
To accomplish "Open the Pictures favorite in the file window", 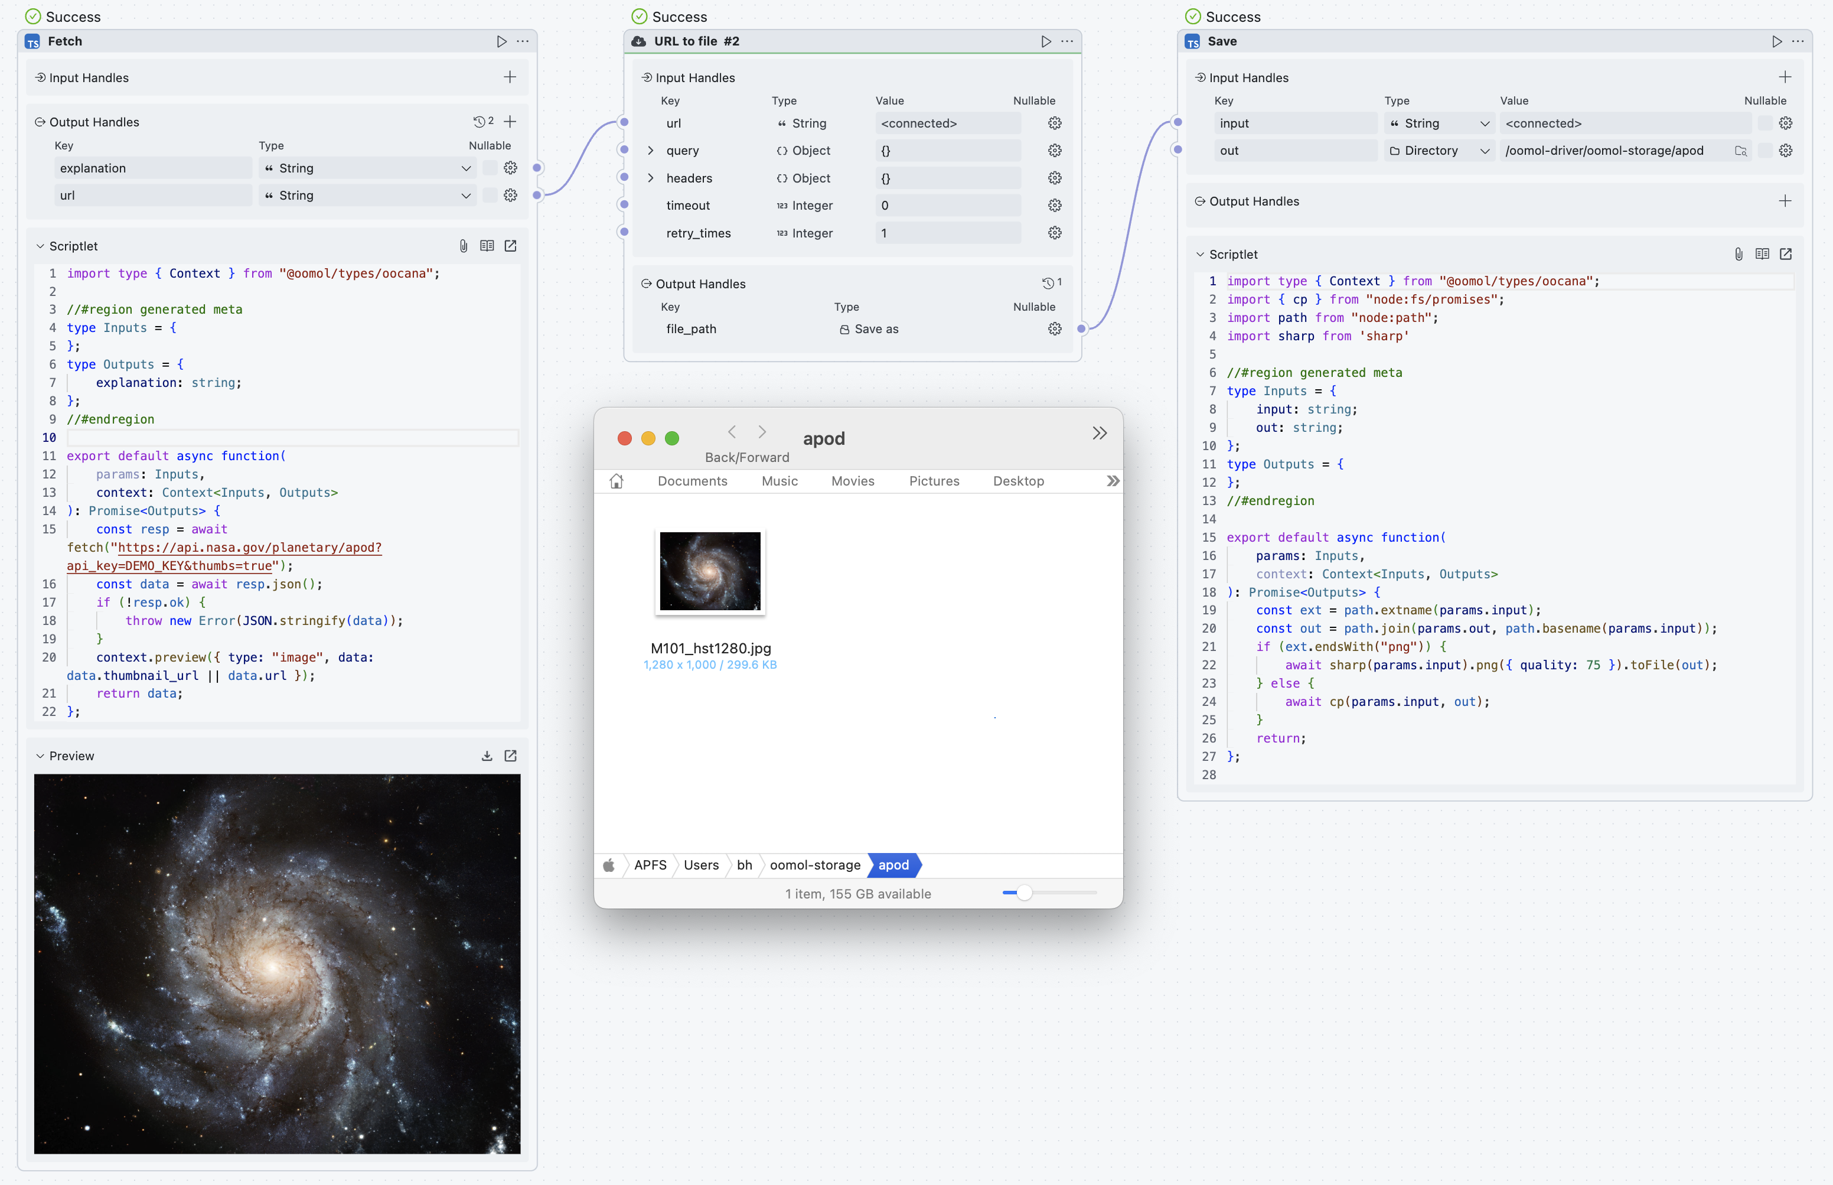I will 934,481.
